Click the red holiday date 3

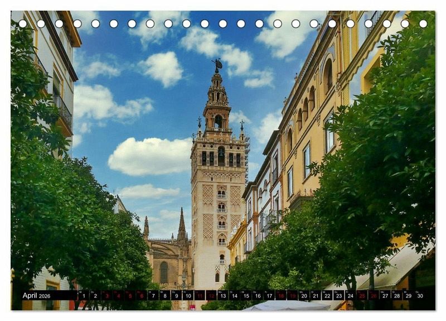tap(106, 295)
